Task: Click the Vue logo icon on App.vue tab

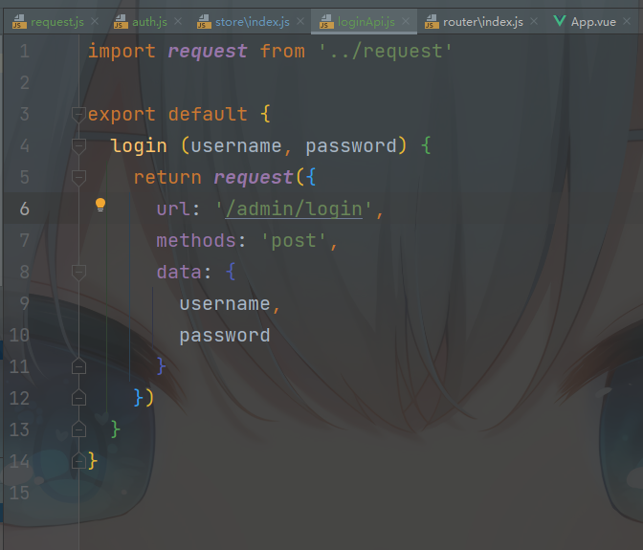Action: pyautogui.click(x=560, y=21)
